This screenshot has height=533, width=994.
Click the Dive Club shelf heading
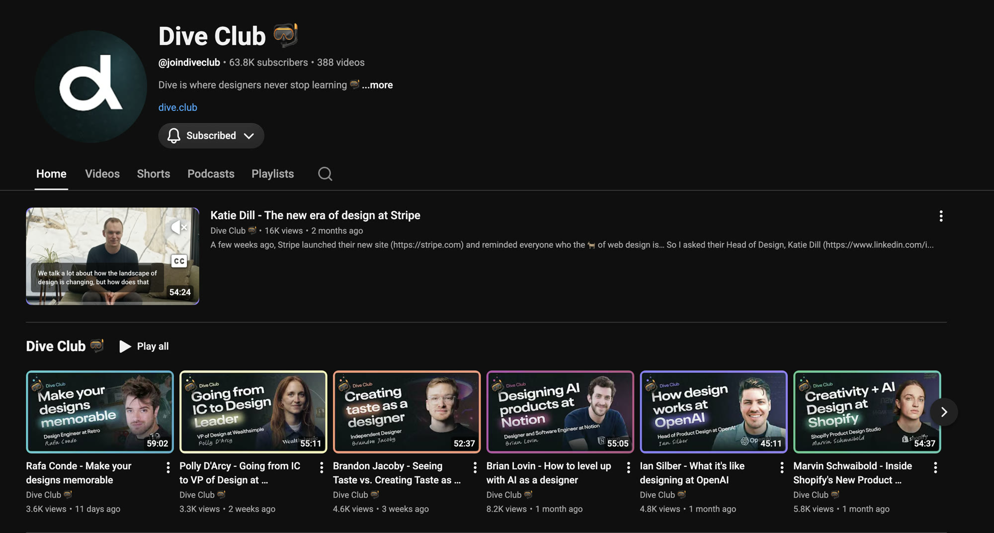[65, 346]
